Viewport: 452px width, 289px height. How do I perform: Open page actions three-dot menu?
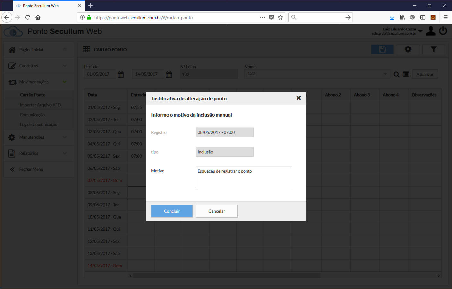262,17
